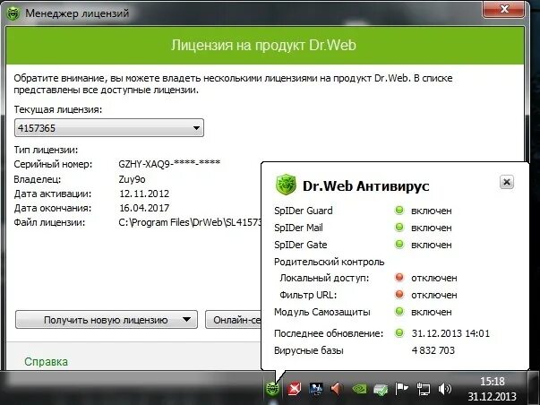This screenshot has width=540, height=405.
Task: Click the Родительский контроль label
Action: [x=330, y=262]
